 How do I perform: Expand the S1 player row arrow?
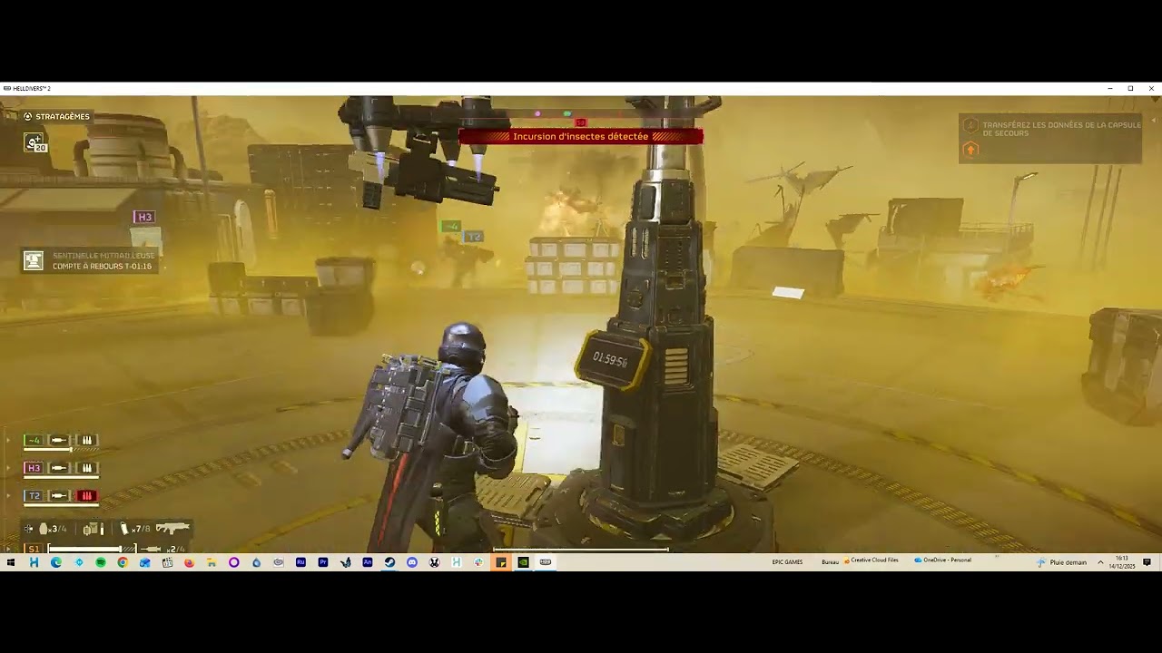pyautogui.click(x=8, y=550)
